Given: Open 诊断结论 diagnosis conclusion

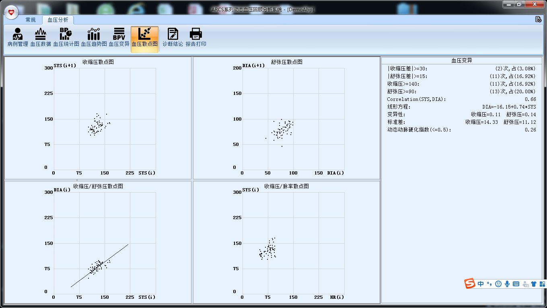Looking at the screenshot, I should [173, 37].
